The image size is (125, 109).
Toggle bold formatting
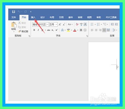point(34,30)
